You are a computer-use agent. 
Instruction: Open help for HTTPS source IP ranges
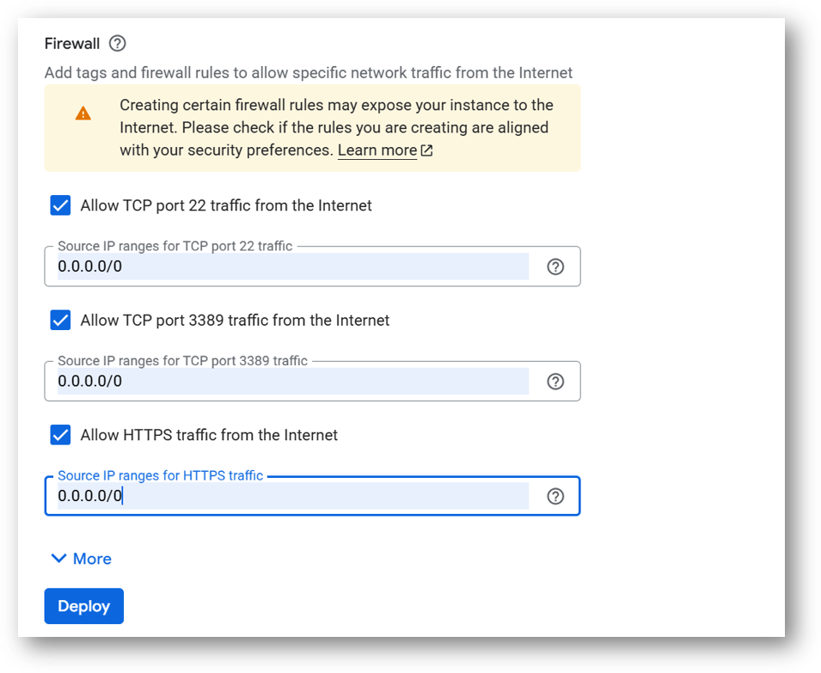click(555, 496)
